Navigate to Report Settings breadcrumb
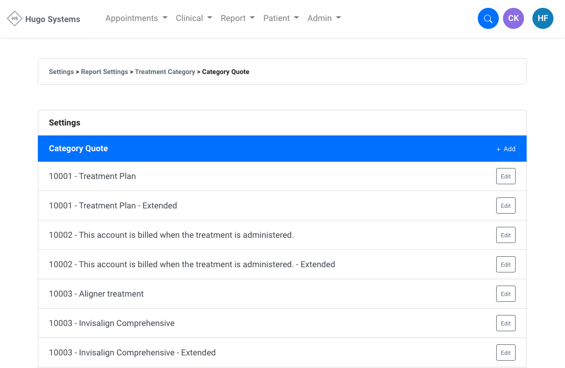This screenshot has width=565, height=368. 105,72
